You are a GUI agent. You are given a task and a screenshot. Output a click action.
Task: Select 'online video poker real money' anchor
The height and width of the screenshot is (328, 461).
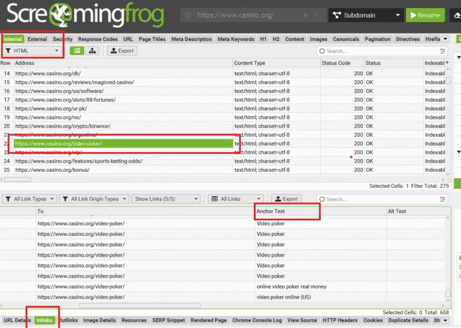click(291, 286)
